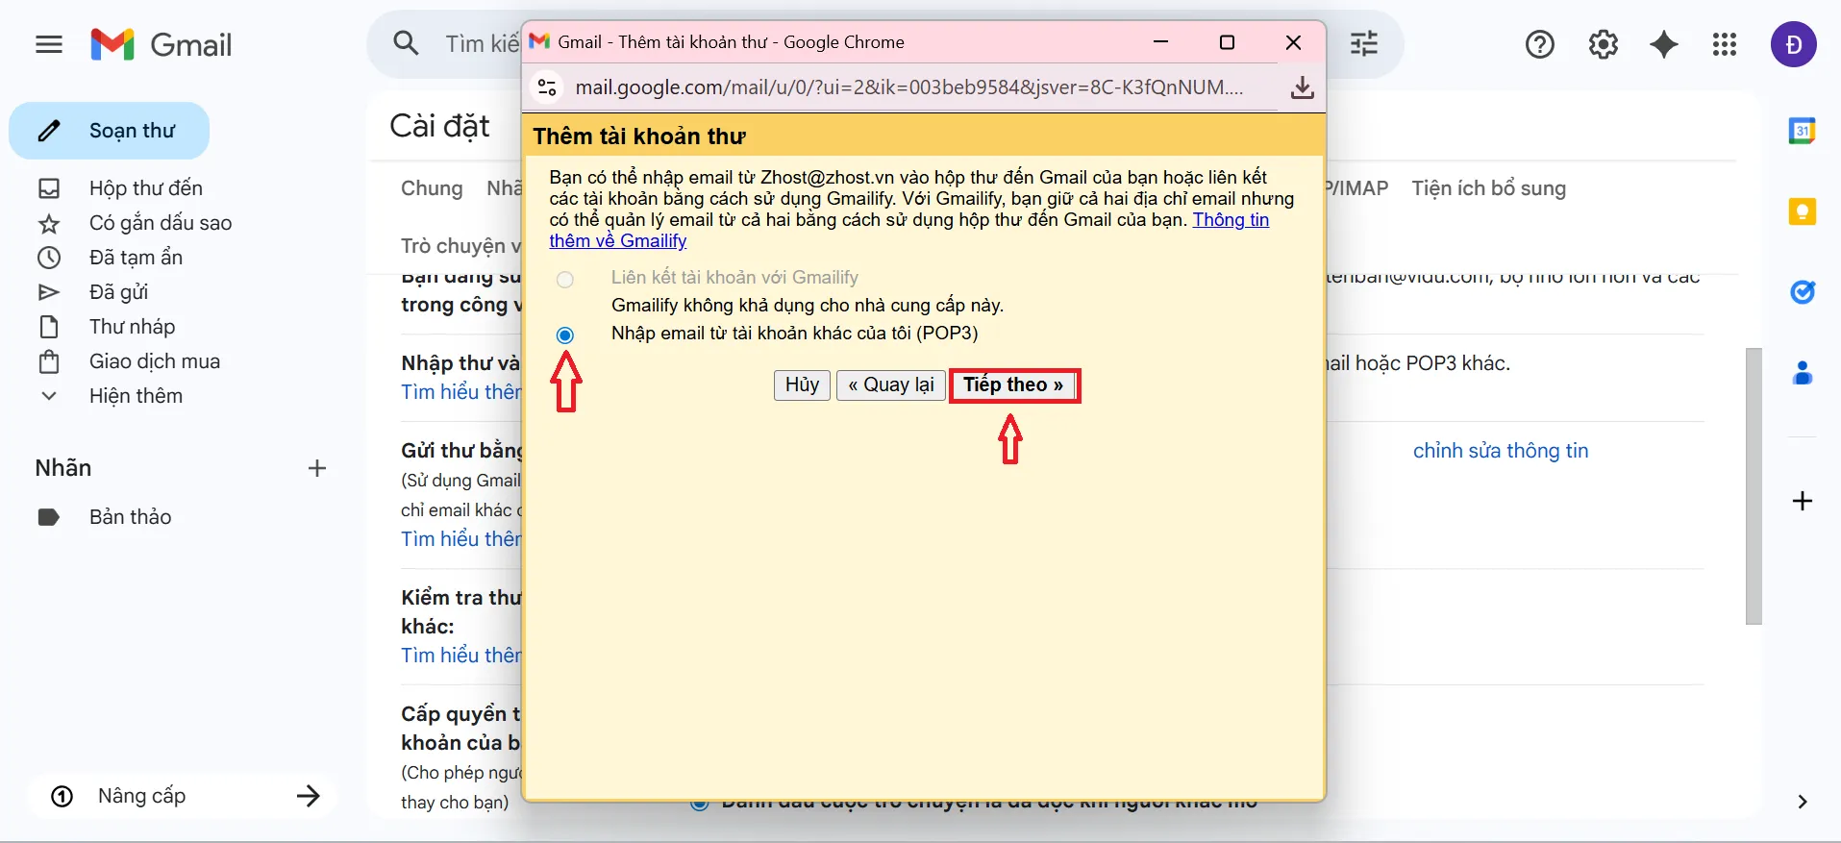This screenshot has height=843, width=1841.
Task: Create new label with plus icon
Action: click(x=317, y=468)
